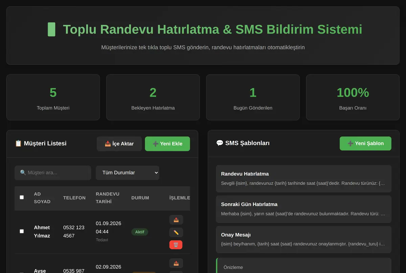Click the Başarı Oranı 100% card
This screenshot has height=273, width=406.
(353, 97)
